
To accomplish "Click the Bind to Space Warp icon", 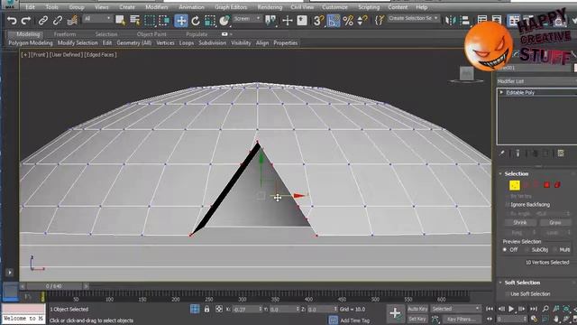I will tap(72, 20).
